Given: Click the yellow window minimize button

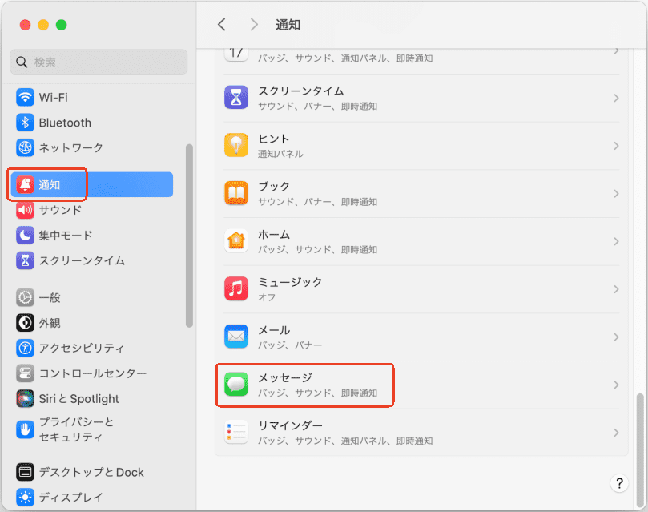Looking at the screenshot, I should [x=43, y=25].
